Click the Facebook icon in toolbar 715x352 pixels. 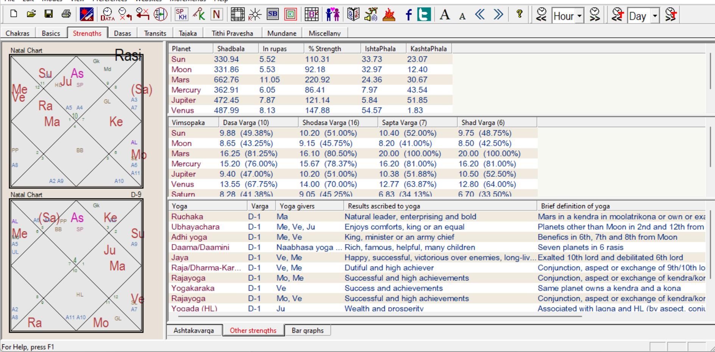click(x=408, y=15)
